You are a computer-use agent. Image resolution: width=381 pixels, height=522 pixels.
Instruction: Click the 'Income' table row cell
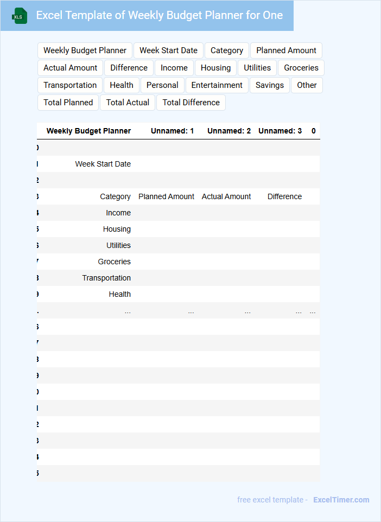118,213
